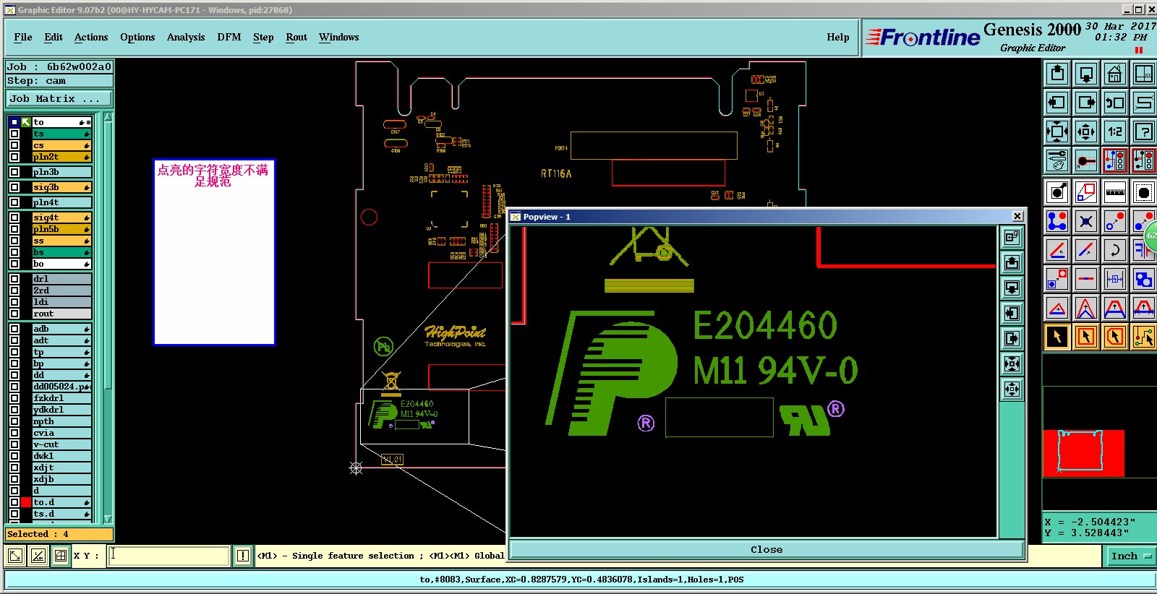Select the ruler measure tool icon

point(1115,192)
